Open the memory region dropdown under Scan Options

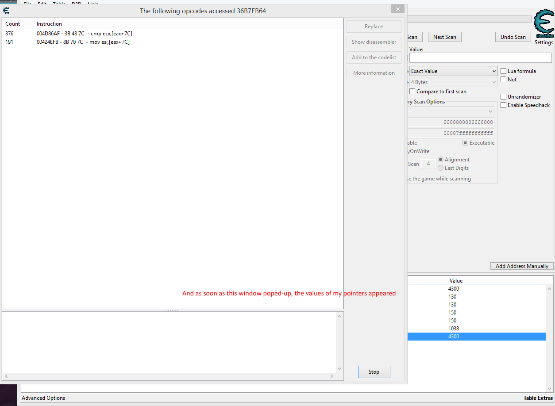pos(451,111)
